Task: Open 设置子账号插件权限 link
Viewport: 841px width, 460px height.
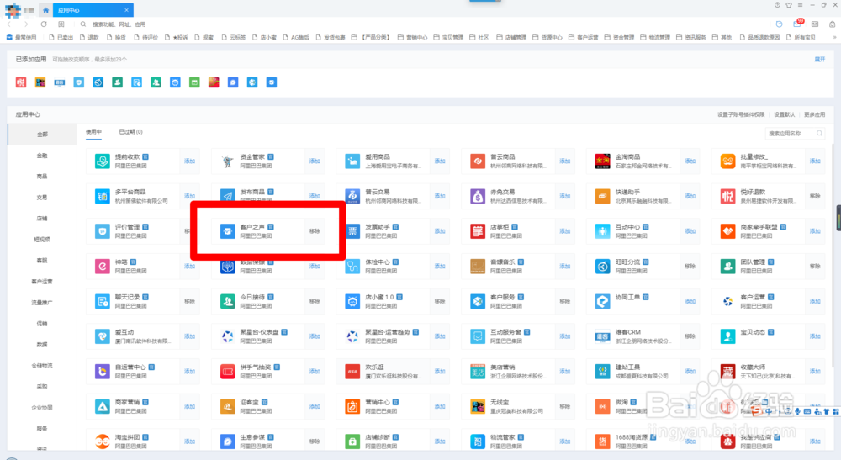Action: click(741, 114)
